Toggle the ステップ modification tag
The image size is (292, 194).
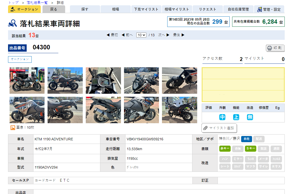(x=238, y=167)
